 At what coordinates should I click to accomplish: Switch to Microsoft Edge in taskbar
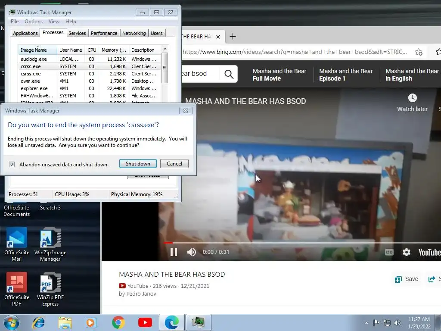(172, 322)
